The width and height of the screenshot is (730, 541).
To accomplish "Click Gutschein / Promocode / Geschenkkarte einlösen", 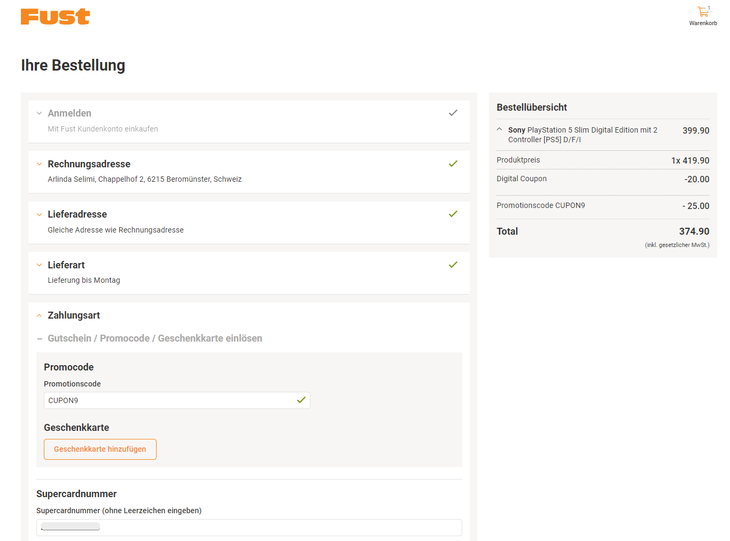I will [154, 338].
